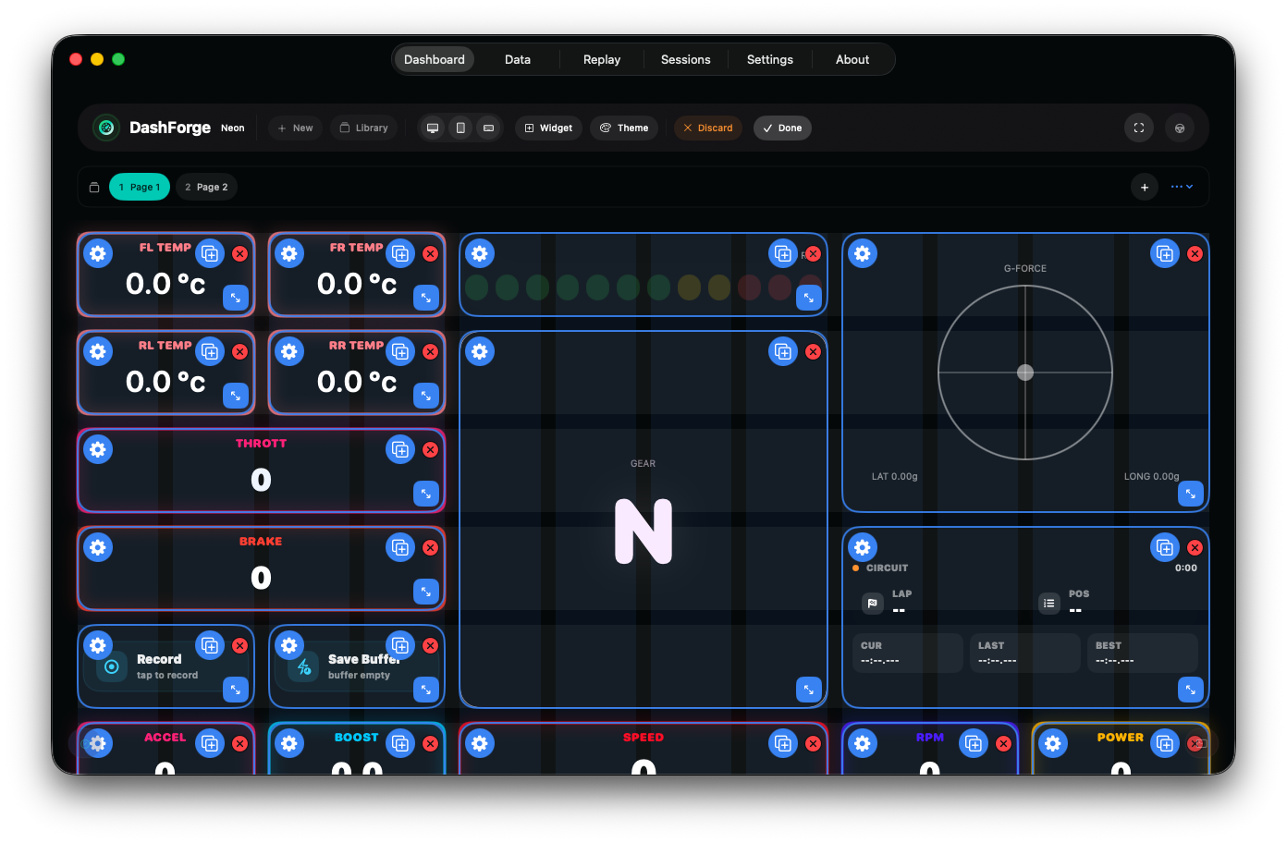Duplicate the GEAR widget

pyautogui.click(x=783, y=351)
